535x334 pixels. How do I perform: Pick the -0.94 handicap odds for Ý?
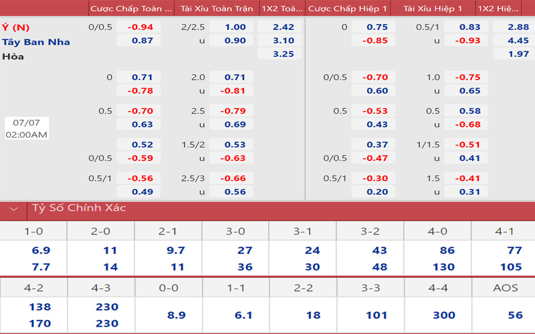(x=138, y=27)
